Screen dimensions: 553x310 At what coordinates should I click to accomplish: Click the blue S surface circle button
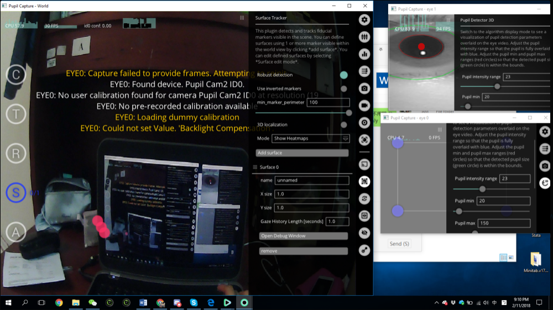[x=16, y=193]
